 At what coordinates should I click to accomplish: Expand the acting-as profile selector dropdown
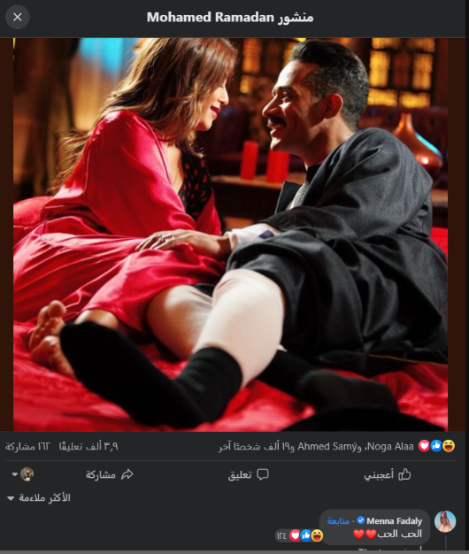pos(23,474)
